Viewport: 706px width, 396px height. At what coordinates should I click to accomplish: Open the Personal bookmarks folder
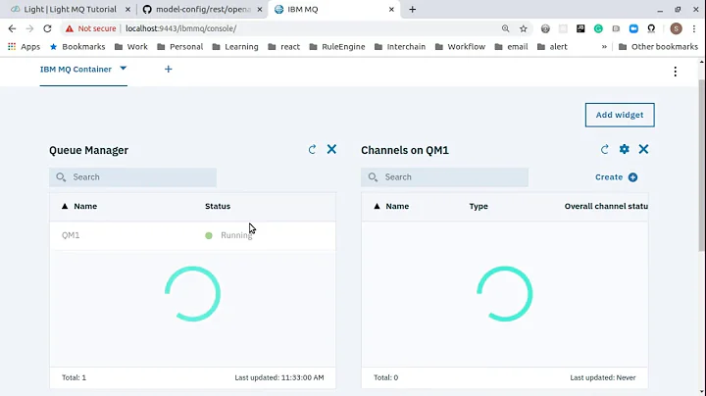click(x=180, y=47)
